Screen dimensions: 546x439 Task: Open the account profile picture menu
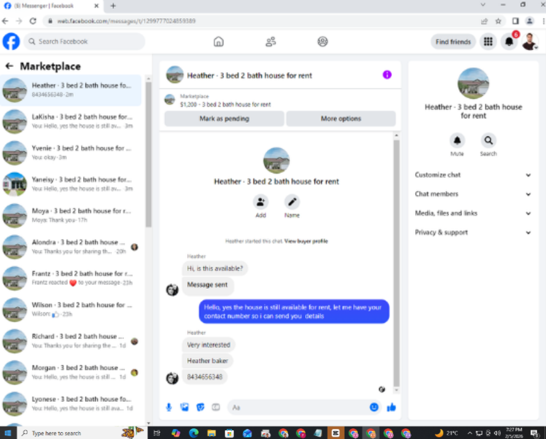point(530,42)
